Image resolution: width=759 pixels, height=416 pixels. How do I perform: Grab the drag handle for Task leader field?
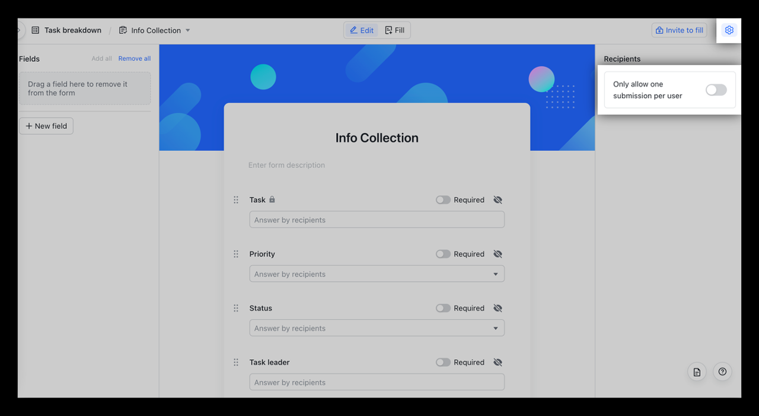click(236, 362)
